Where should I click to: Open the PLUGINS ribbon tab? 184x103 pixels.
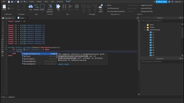(60, 2)
